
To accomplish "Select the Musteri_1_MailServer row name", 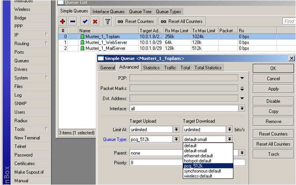I will (105, 48).
